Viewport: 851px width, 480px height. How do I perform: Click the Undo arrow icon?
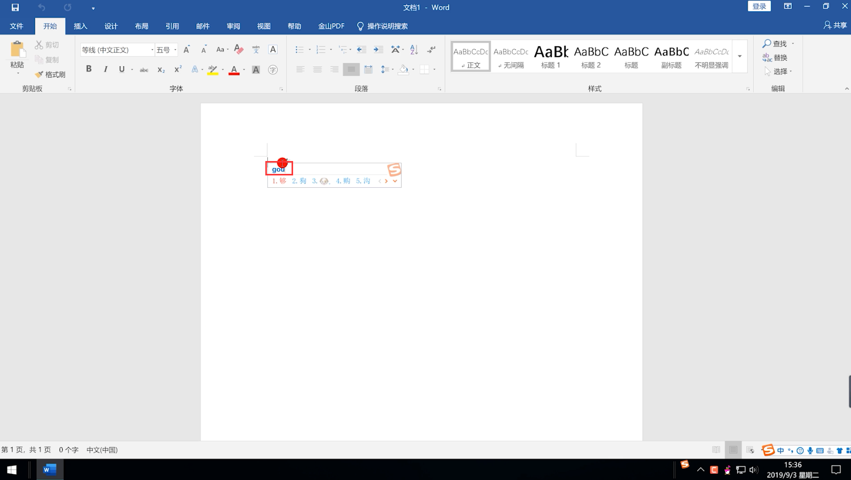(x=42, y=7)
